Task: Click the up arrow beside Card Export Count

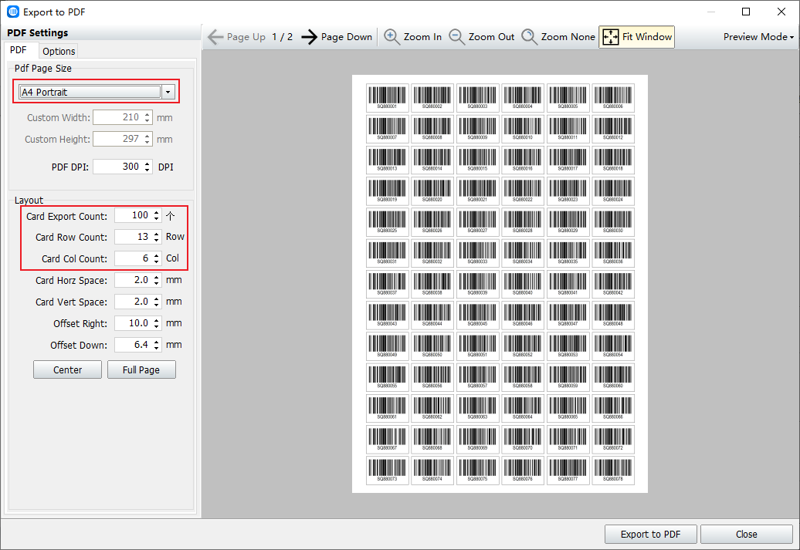Action: 171,216
